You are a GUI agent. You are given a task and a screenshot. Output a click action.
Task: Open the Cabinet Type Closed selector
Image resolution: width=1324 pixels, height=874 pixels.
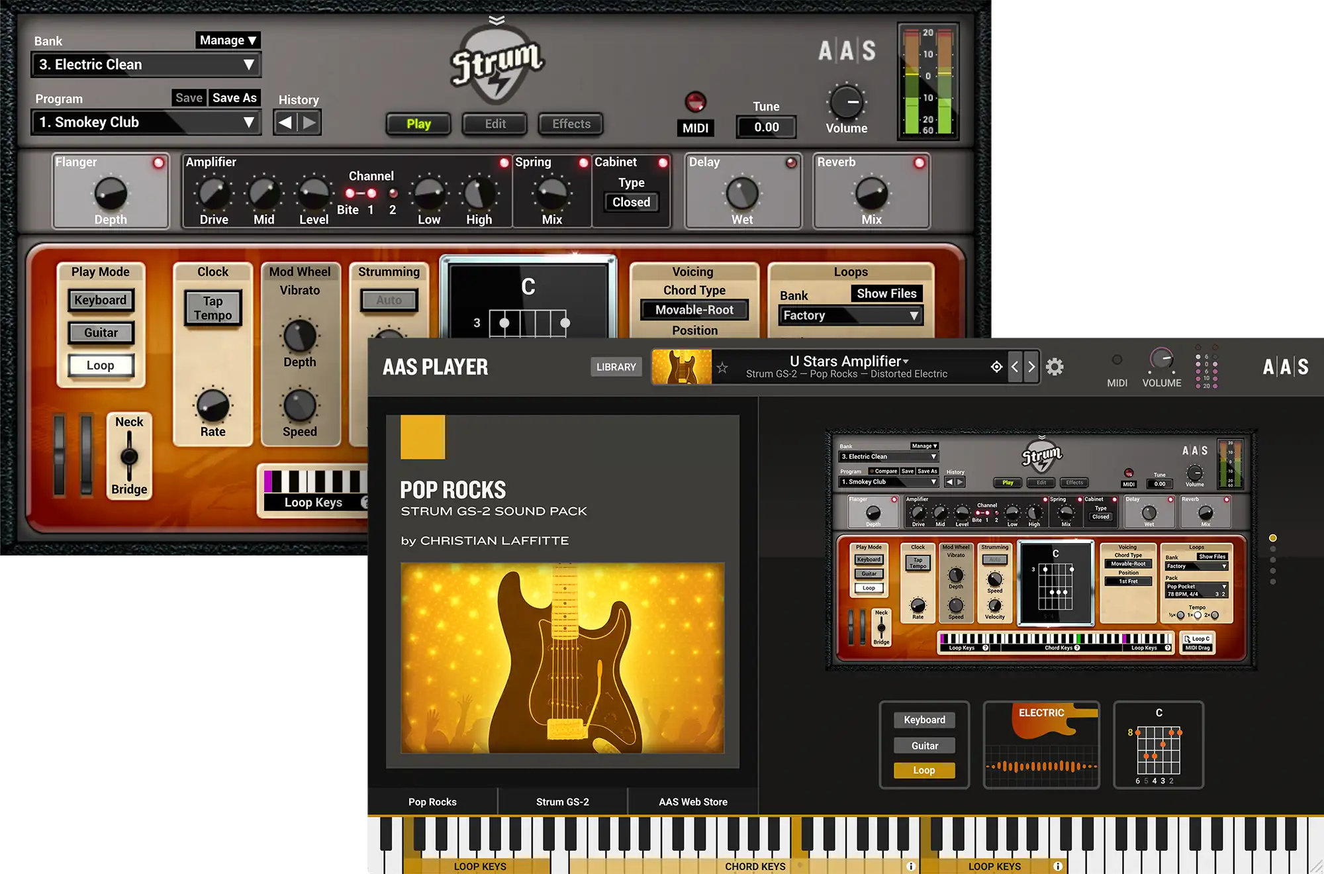(631, 203)
